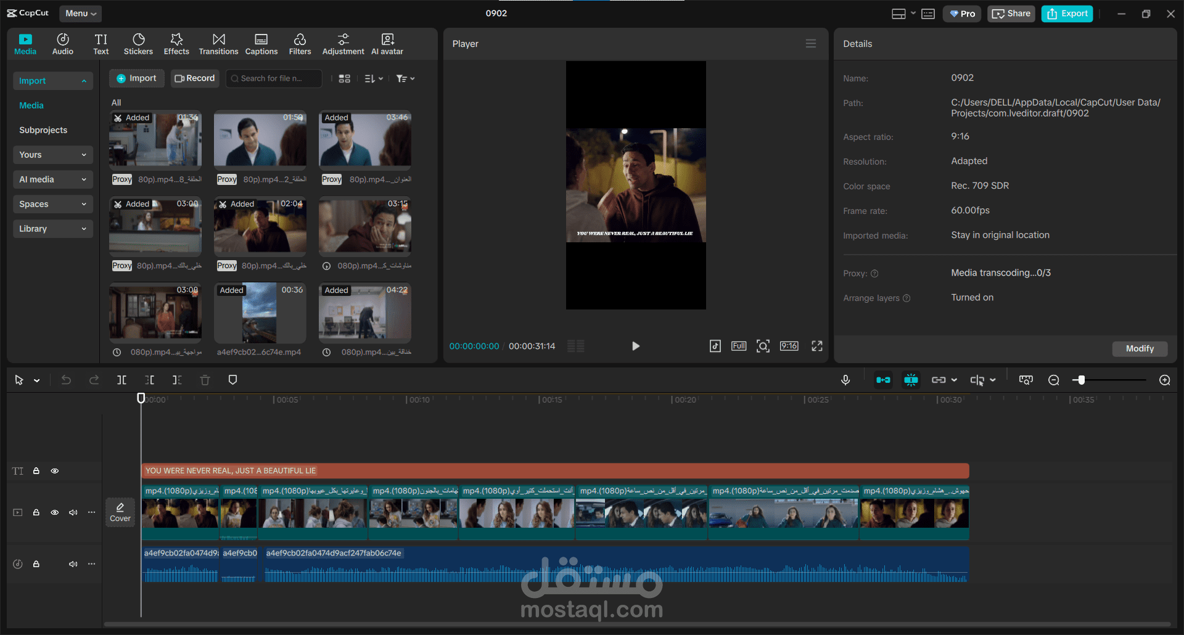This screenshot has height=635, width=1184.
Task: Expand the Spaces section
Action: click(x=53, y=204)
